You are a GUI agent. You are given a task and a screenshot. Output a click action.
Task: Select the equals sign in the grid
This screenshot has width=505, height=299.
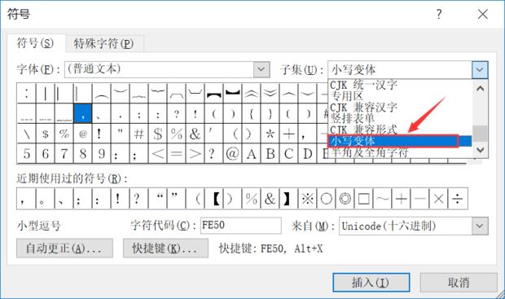[176, 154]
